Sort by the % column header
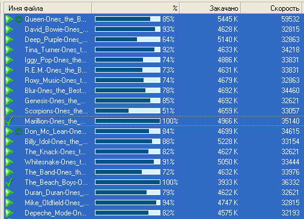This screenshot has width=304, height=219. coord(135,8)
